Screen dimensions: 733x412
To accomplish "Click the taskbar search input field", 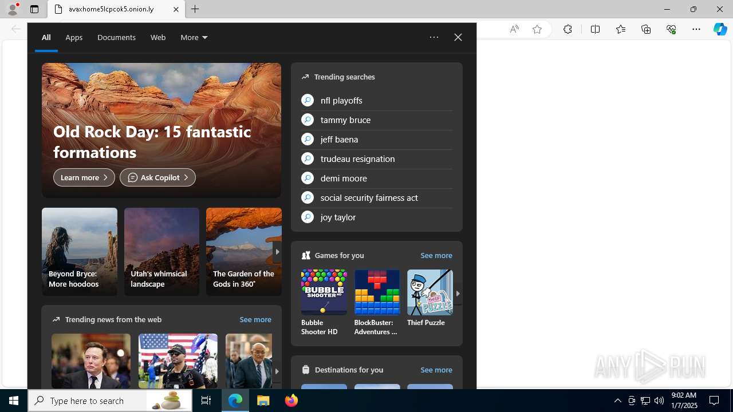I will 110,401.
